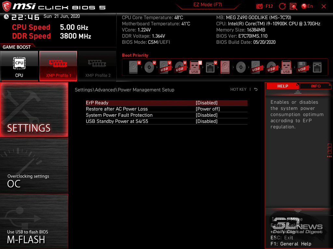Image resolution: width=333 pixels, height=249 pixels.
Task: Open the SETTINGS section tile
Action: pos(34,110)
